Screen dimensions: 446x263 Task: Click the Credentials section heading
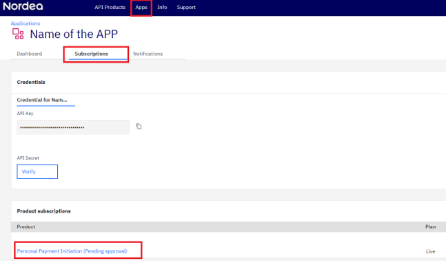pos(31,82)
